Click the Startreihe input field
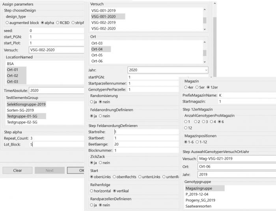The width and height of the screenshot is (276, 211). pyautogui.click(x=146, y=132)
